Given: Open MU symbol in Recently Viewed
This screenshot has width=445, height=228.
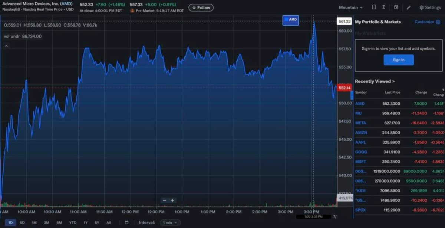Looking at the screenshot, I should pos(358,113).
